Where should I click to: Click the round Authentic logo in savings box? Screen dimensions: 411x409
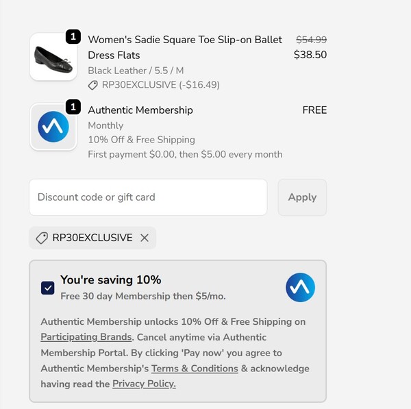coord(300,288)
